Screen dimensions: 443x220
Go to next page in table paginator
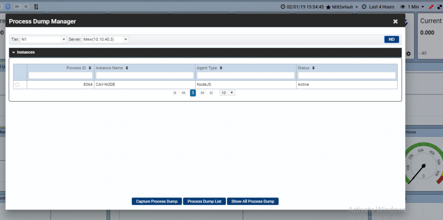[x=202, y=93]
